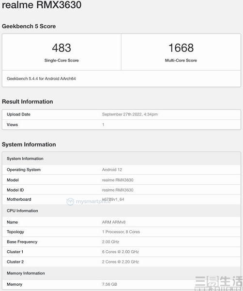Click the CPU 'Name' row label
This screenshot has width=243, height=291.
[x=12, y=222]
